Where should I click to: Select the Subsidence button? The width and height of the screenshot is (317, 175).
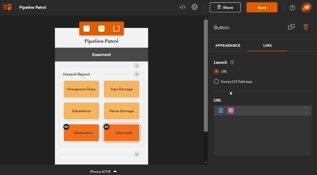tap(81, 111)
